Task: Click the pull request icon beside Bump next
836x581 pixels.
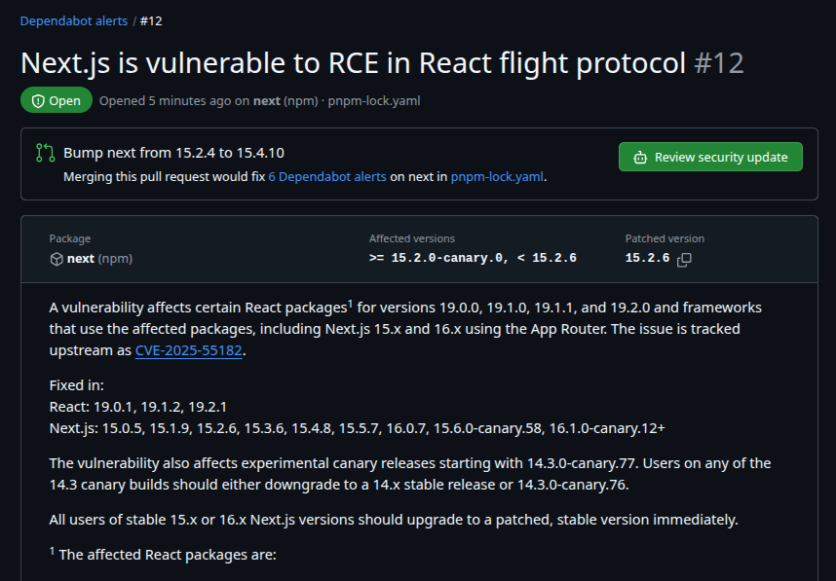Action: click(45, 153)
